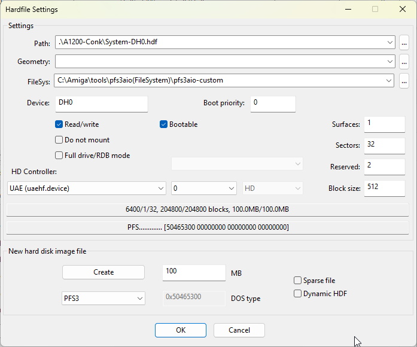Open the HD Controller UAE dropdown
Image resolution: width=417 pixels, height=347 pixels.
160,188
